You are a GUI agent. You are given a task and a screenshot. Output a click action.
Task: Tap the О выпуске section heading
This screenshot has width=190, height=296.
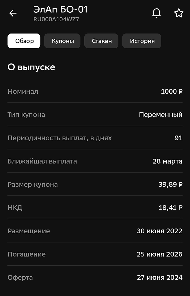[31, 67]
